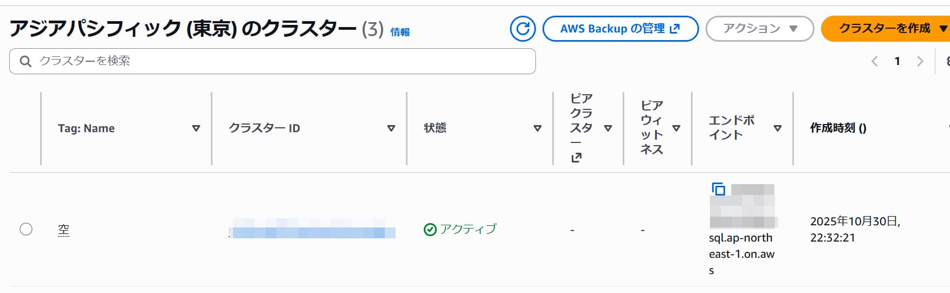Screen dimensions: 950x293
Task: Copy the endpoint with the copy icon
Action: tap(718, 189)
